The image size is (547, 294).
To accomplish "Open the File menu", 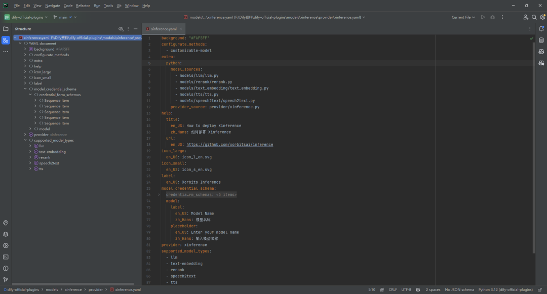I will 17,6.
